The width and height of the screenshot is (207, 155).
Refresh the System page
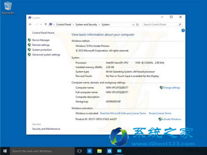(x=137, y=25)
